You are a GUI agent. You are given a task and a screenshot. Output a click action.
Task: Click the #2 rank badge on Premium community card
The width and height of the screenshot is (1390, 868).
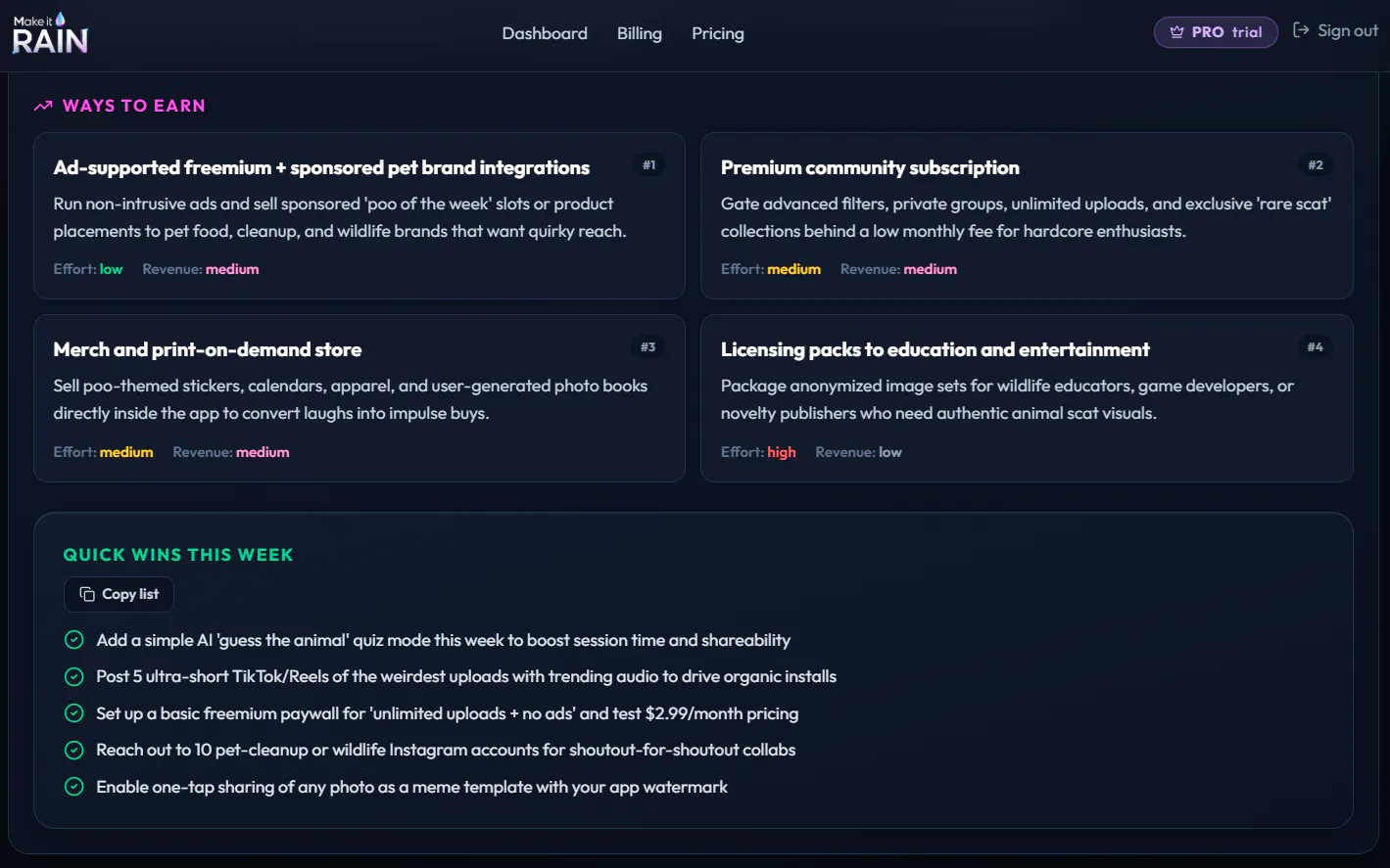(1316, 165)
